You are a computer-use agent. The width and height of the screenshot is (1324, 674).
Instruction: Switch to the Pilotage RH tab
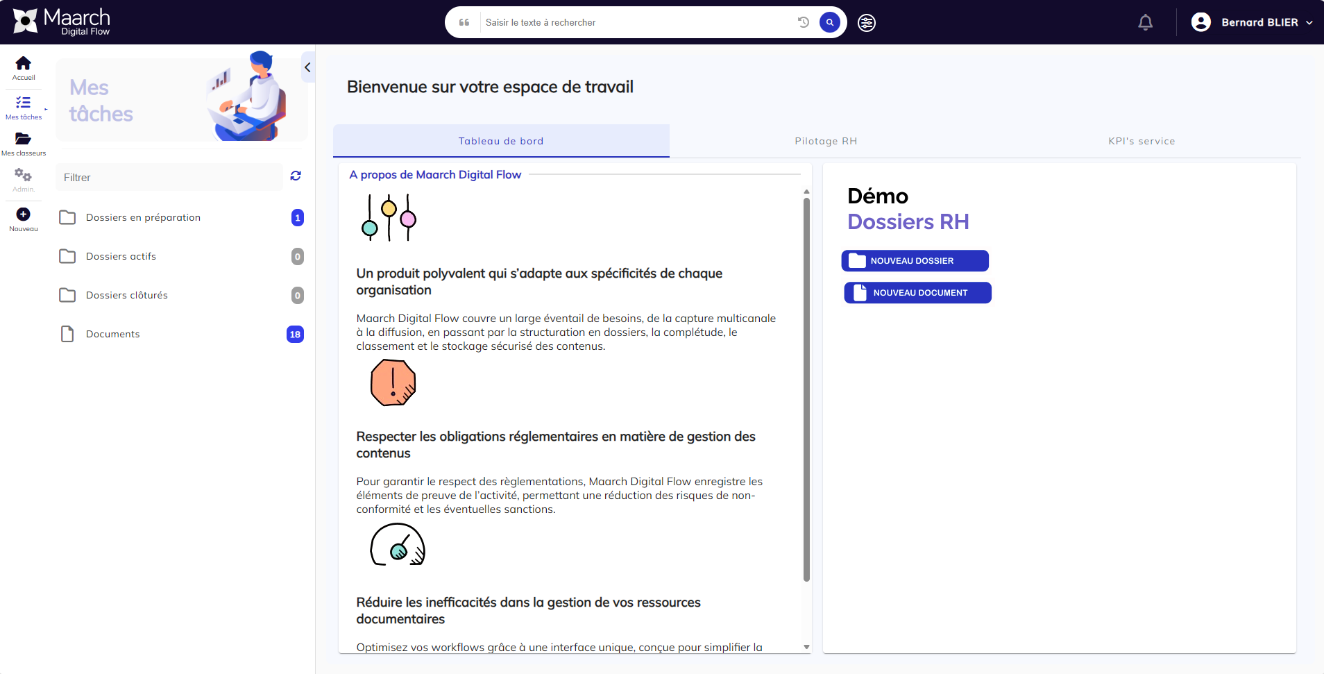[x=826, y=141]
